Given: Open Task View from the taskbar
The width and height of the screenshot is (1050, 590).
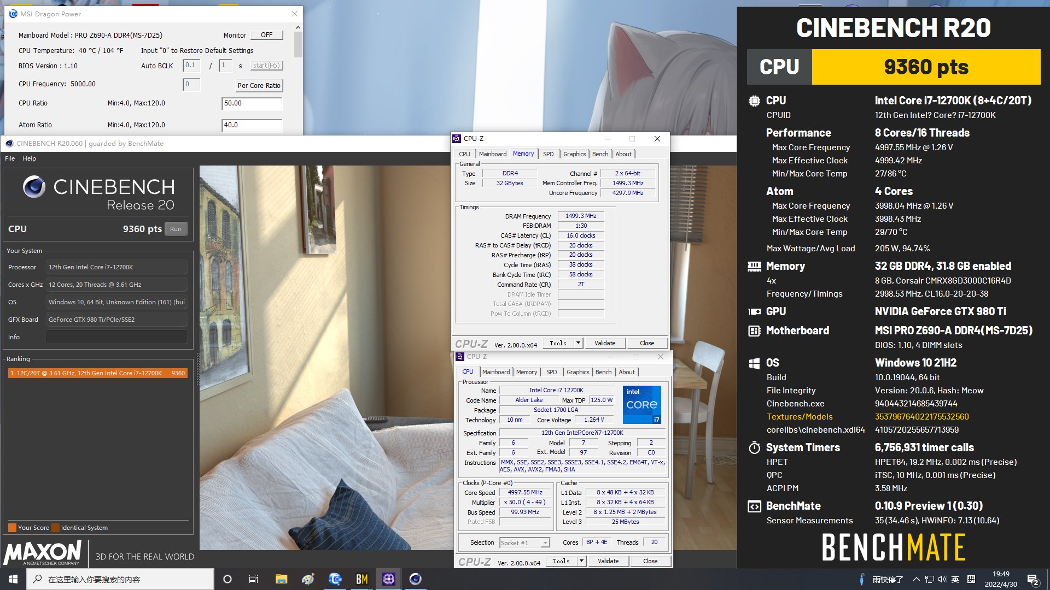Looking at the screenshot, I should tap(254, 579).
